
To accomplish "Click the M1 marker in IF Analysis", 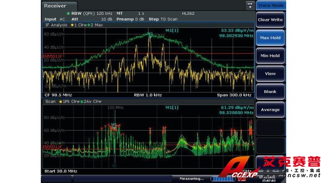I will (150, 35).
